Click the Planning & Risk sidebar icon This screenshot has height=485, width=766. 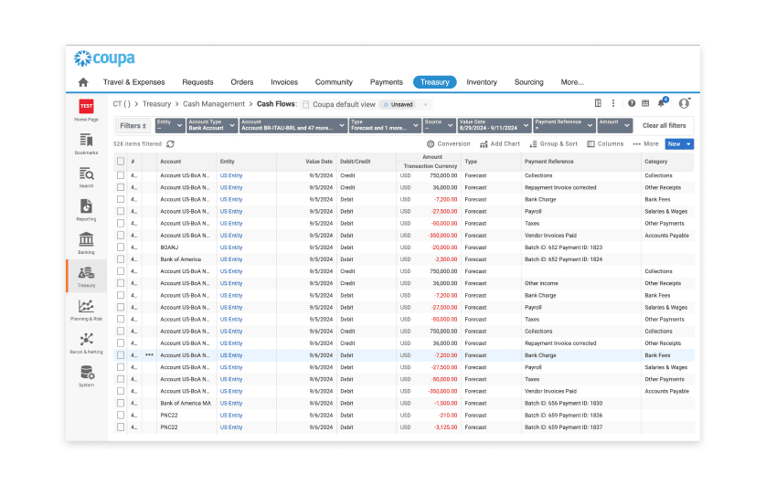86,310
